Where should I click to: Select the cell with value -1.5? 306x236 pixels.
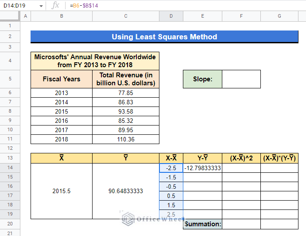coord(171,177)
